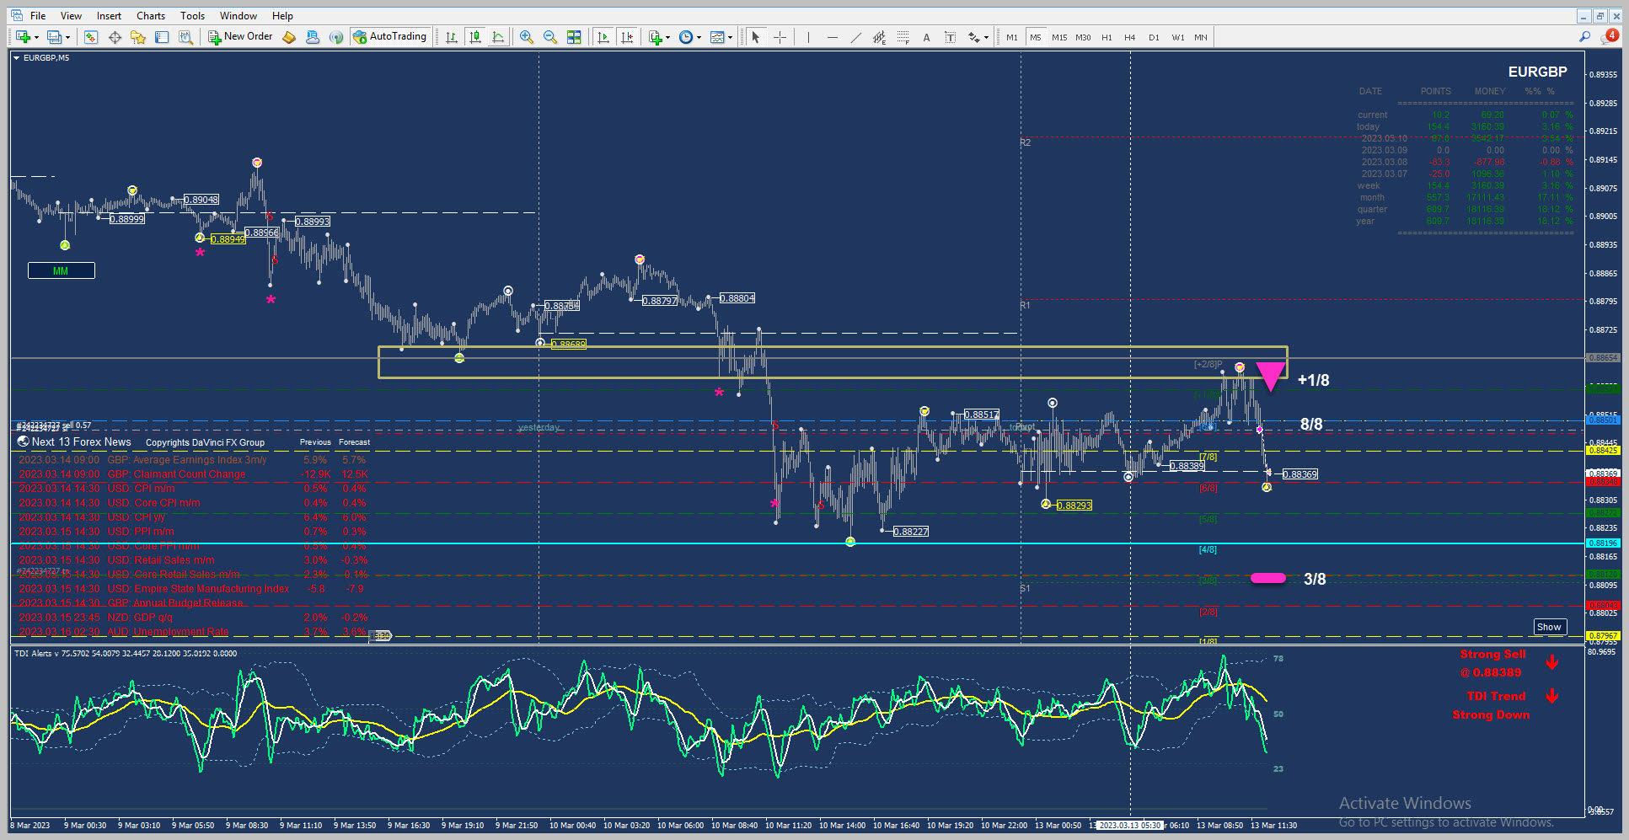This screenshot has height=840, width=1629.
Task: Zoom out of the chart
Action: click(x=550, y=37)
